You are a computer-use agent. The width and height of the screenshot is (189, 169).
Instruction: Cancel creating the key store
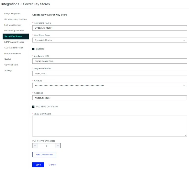[x=52, y=165]
